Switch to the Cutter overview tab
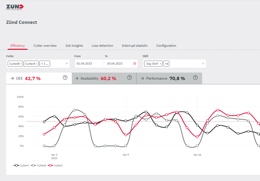This screenshot has width=260, height=181. [45, 46]
